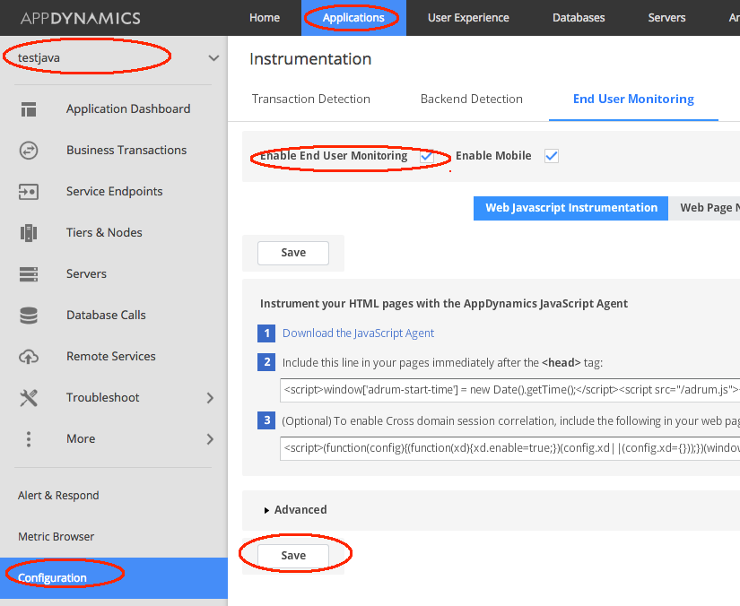The image size is (740, 606).
Task: Open the testjava application dropdown
Action: [213, 58]
